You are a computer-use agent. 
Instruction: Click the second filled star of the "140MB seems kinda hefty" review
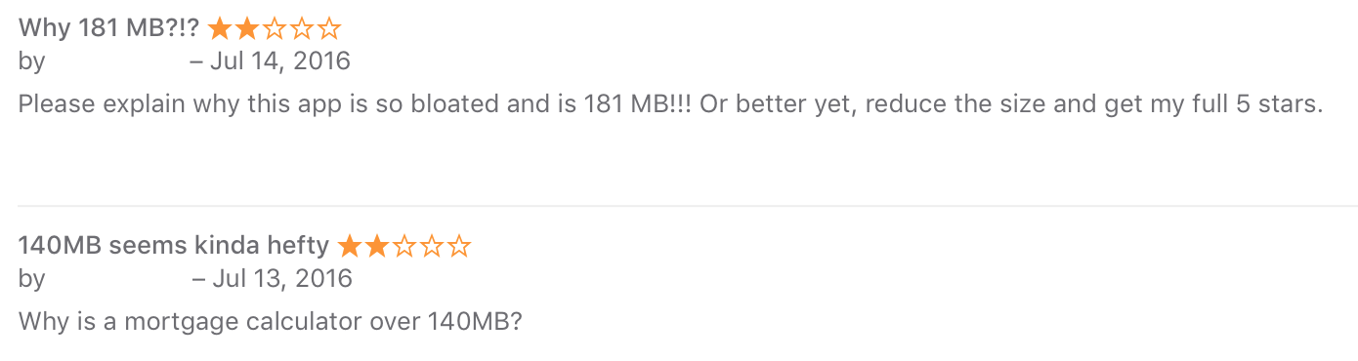377,246
